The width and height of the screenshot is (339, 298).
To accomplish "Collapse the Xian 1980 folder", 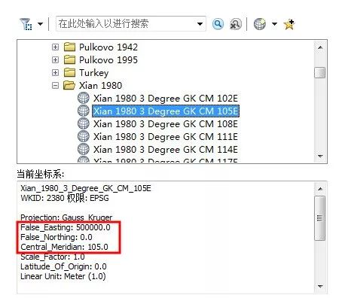I will [55, 86].
